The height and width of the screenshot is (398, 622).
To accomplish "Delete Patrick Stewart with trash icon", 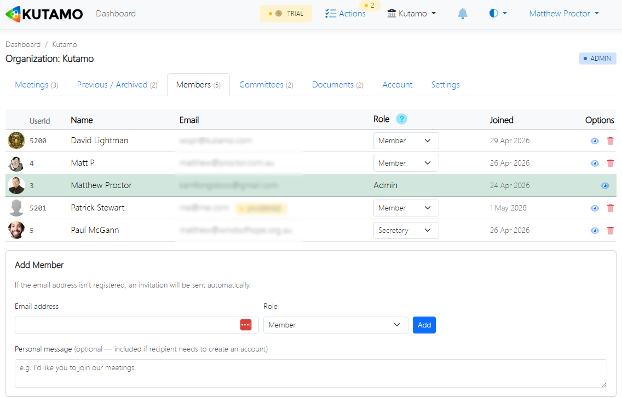I will click(611, 208).
